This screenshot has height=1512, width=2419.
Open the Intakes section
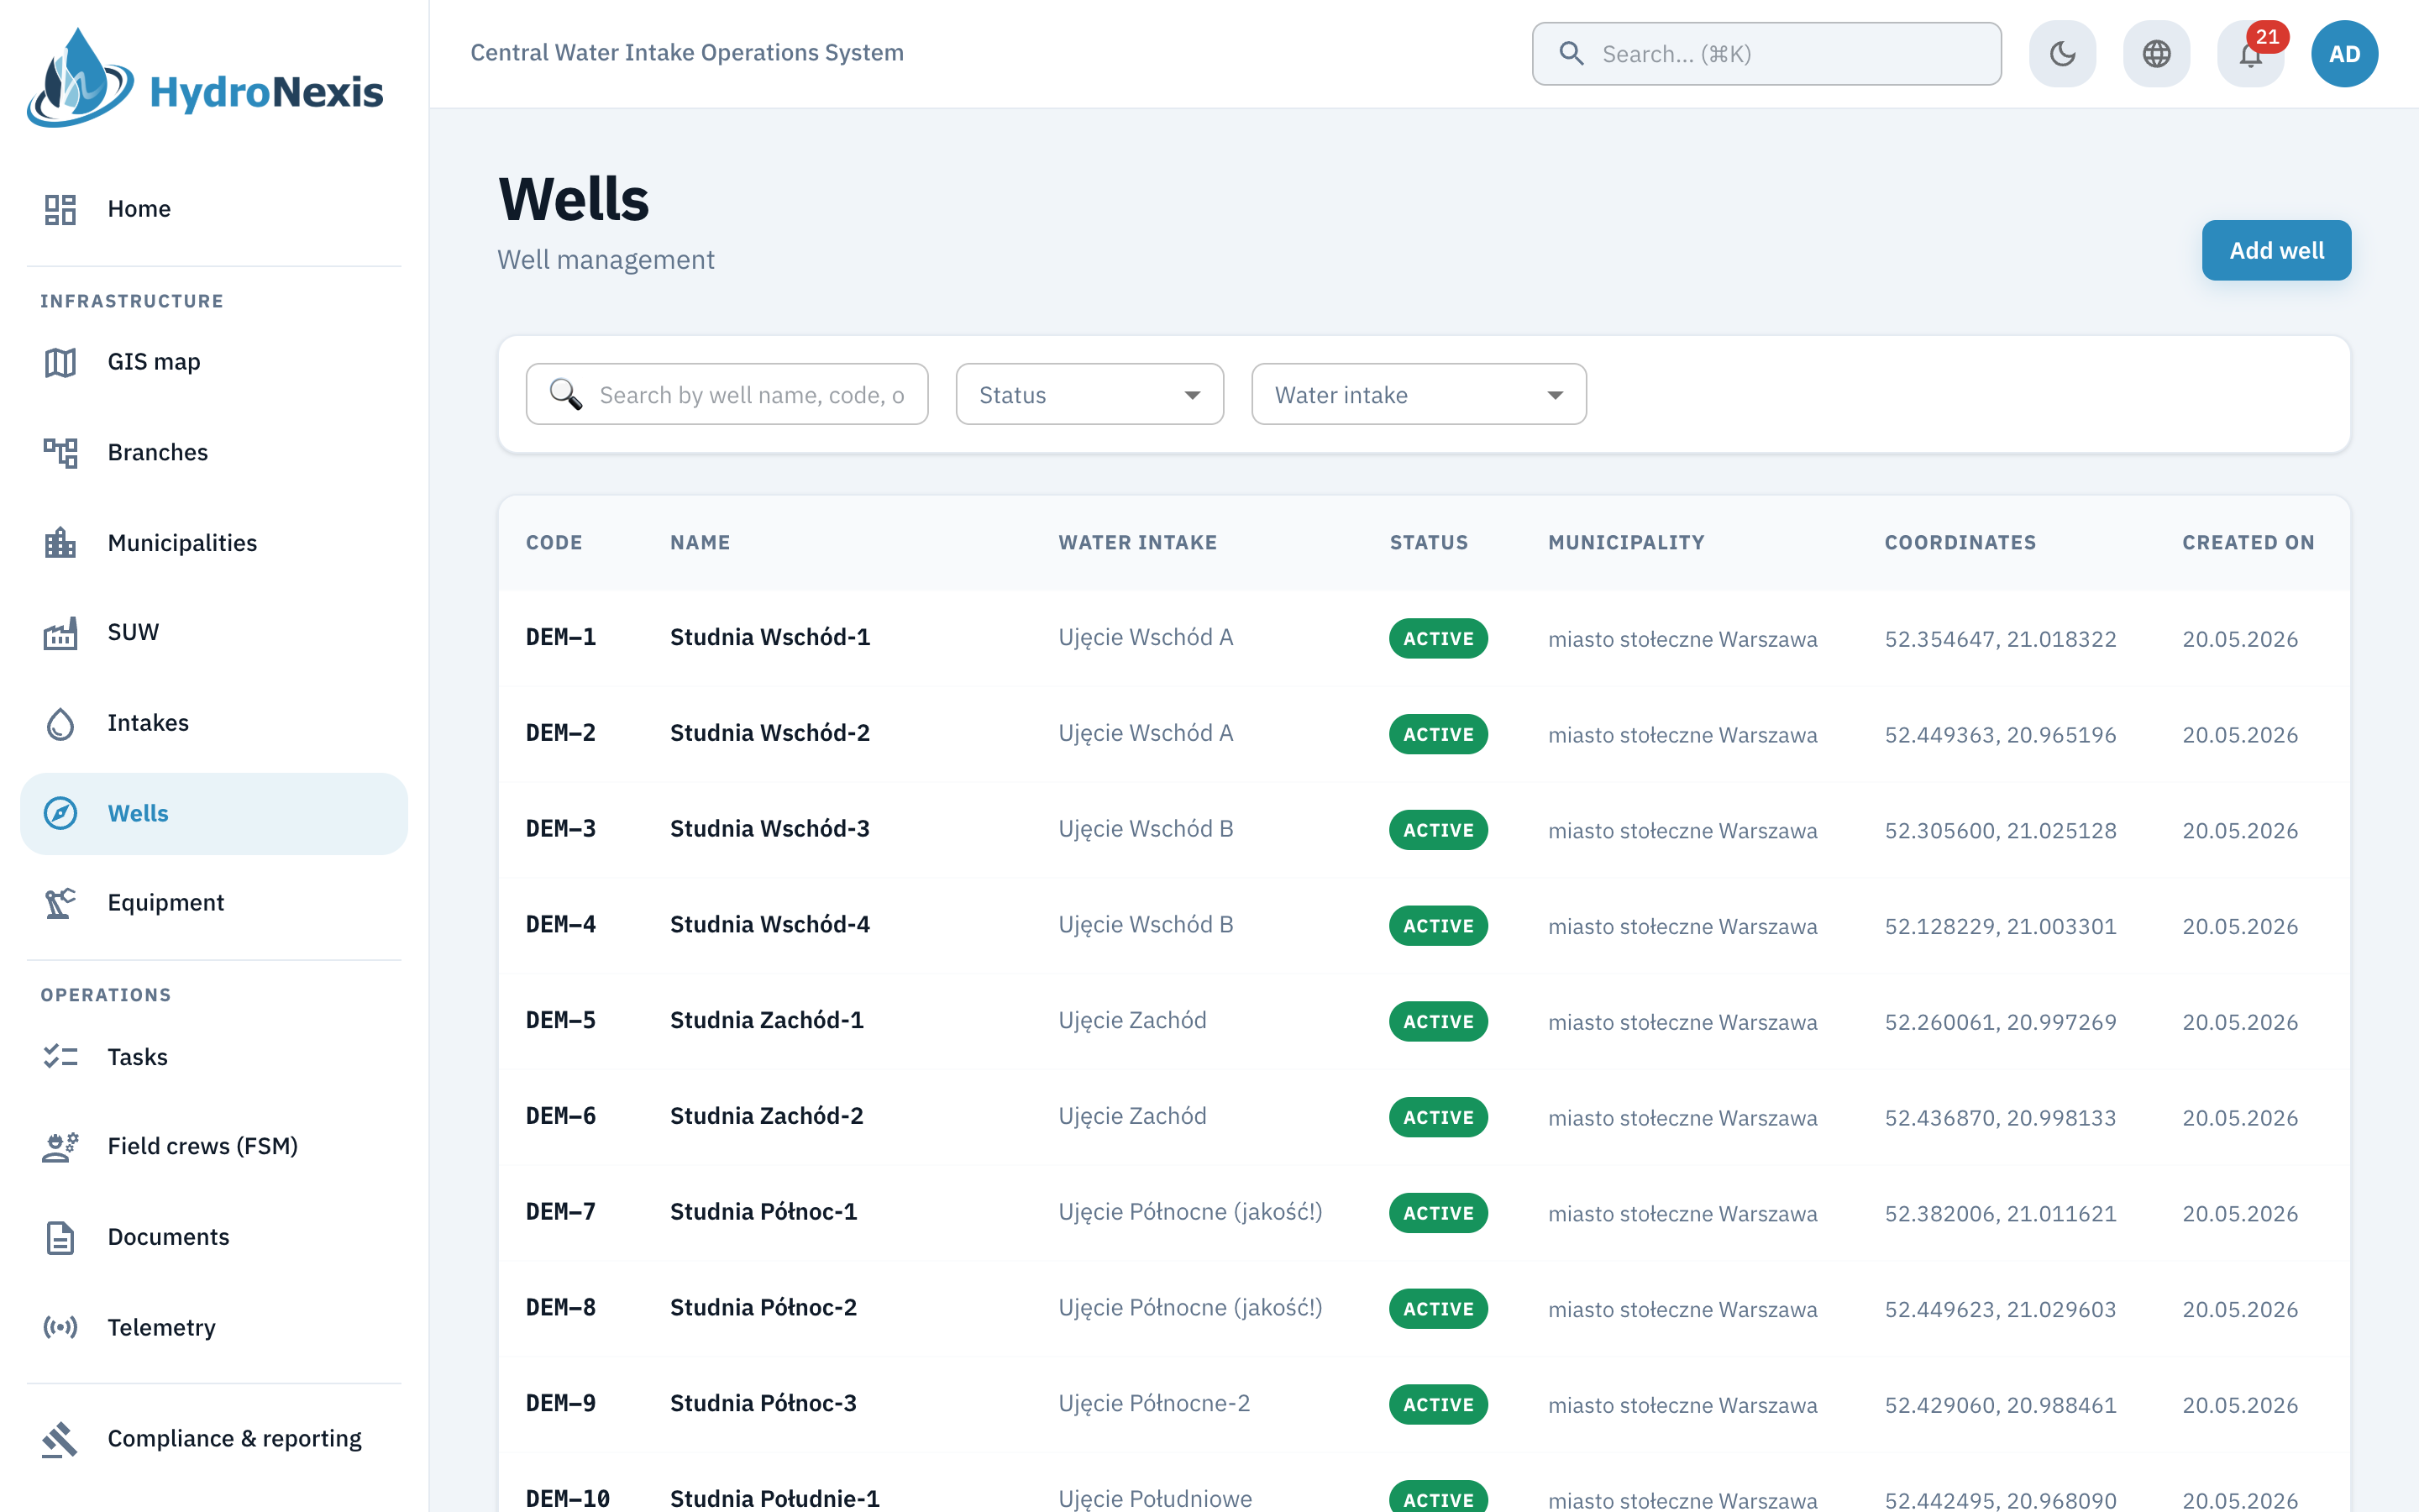(x=214, y=723)
